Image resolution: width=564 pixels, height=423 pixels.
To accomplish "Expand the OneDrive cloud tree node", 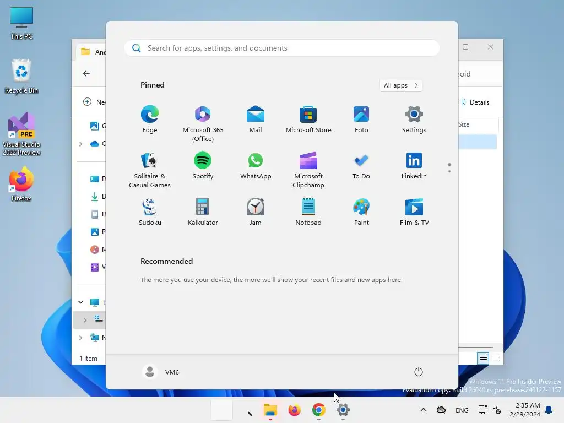I will (x=81, y=144).
